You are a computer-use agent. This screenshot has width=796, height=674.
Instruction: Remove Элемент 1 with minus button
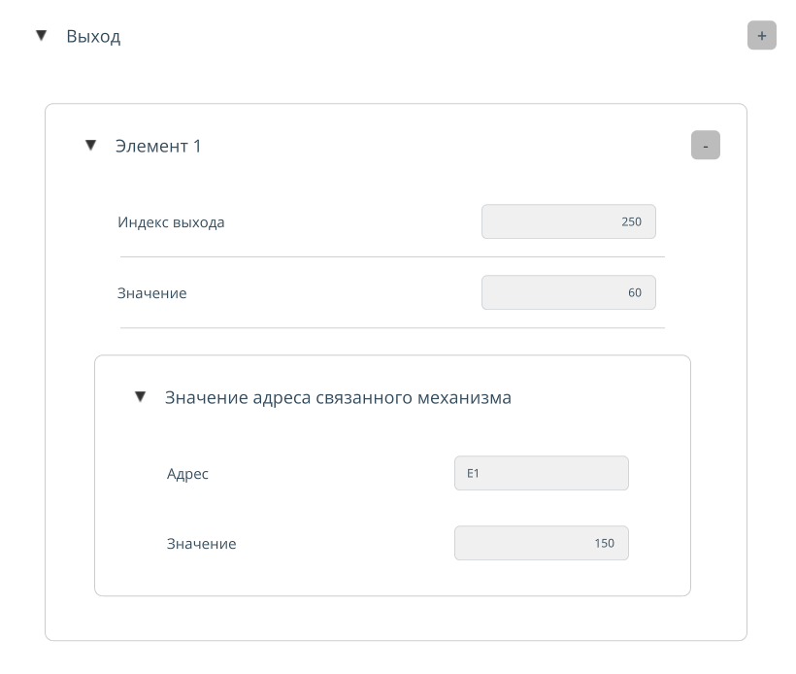pos(705,146)
